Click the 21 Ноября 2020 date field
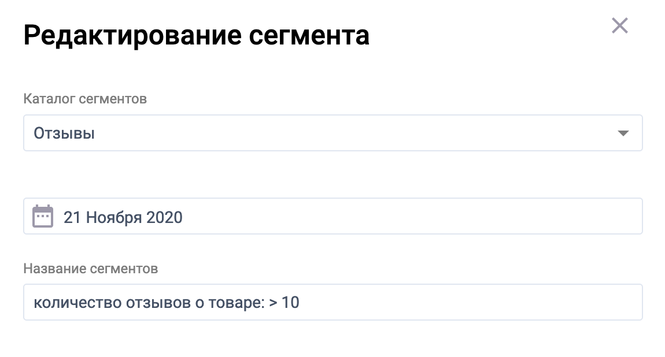 click(333, 216)
